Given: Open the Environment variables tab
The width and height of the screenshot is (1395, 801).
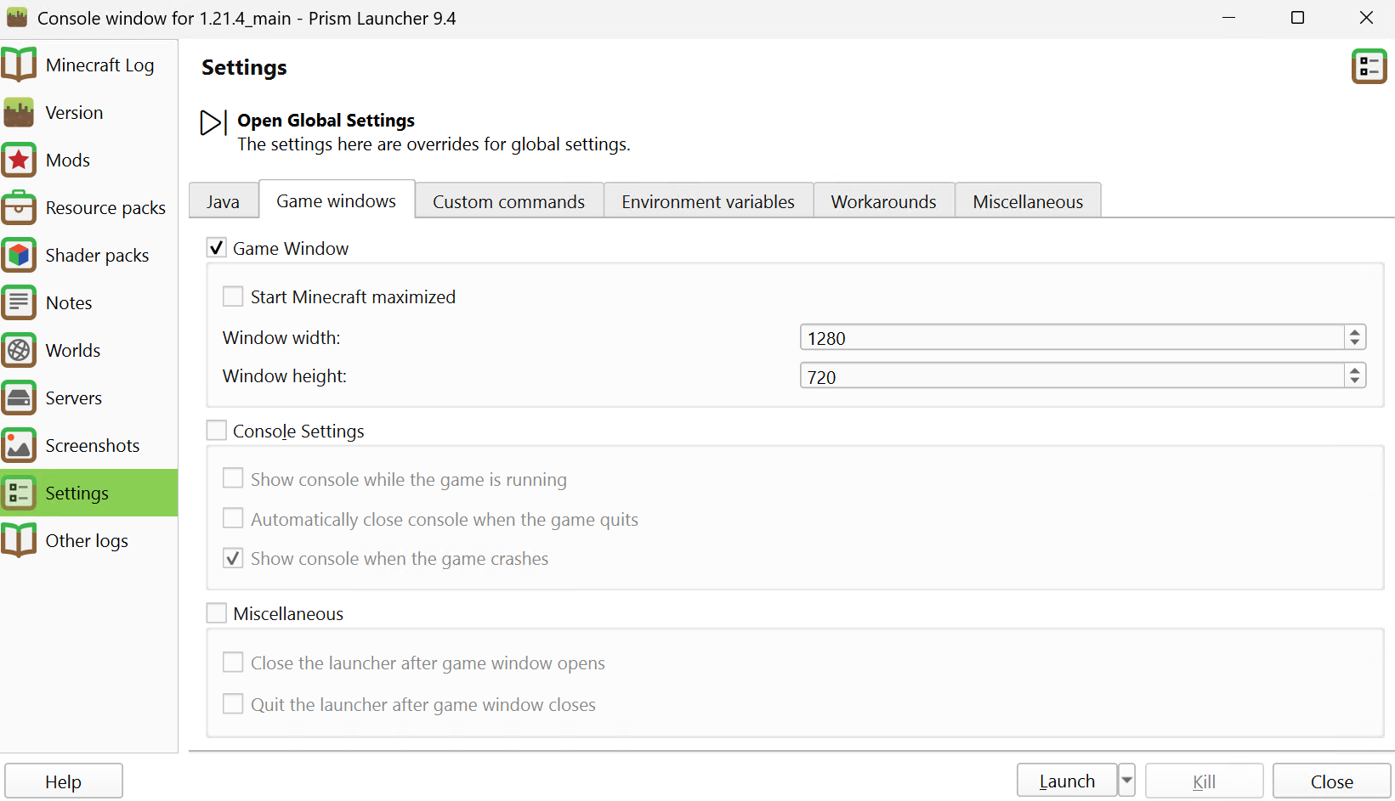Looking at the screenshot, I should [708, 201].
